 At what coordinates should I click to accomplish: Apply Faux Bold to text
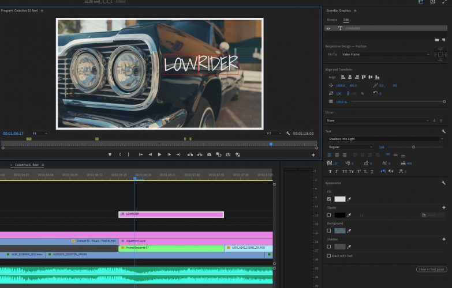330,172
